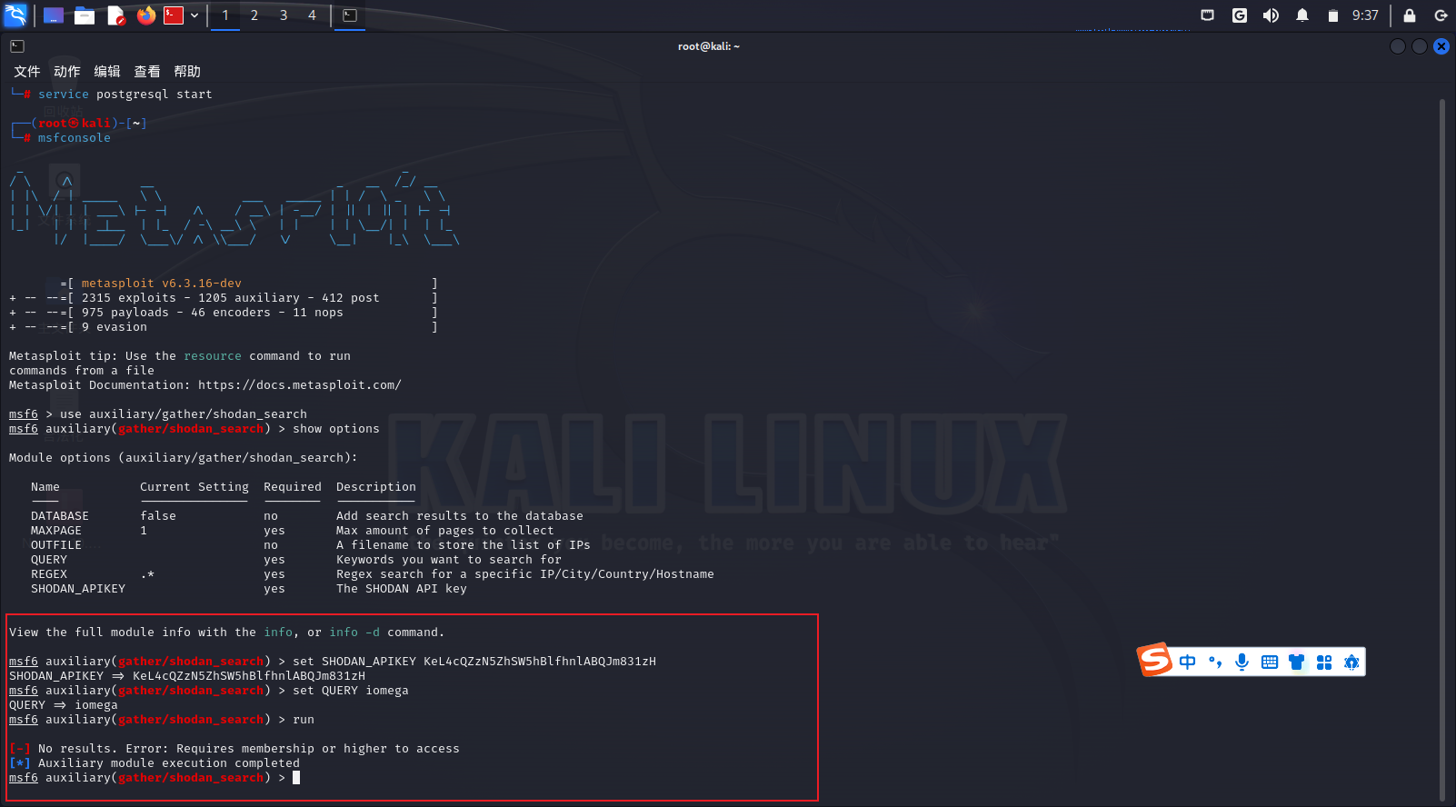The height and width of the screenshot is (807, 1456).
Task: Click the Sogou input method logo
Action: tap(1155, 661)
